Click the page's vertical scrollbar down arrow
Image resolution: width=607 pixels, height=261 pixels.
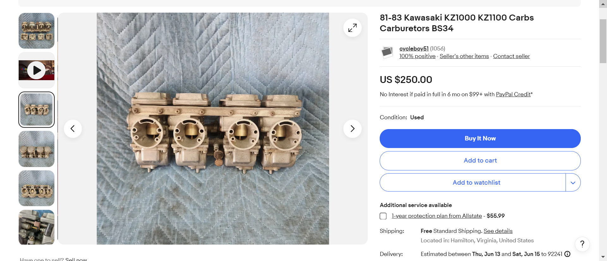tap(603, 257)
